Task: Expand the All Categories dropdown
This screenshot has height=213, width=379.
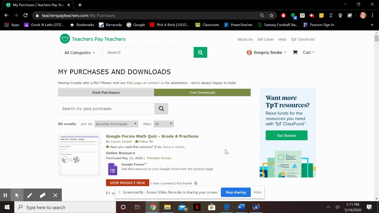Action: click(80, 52)
